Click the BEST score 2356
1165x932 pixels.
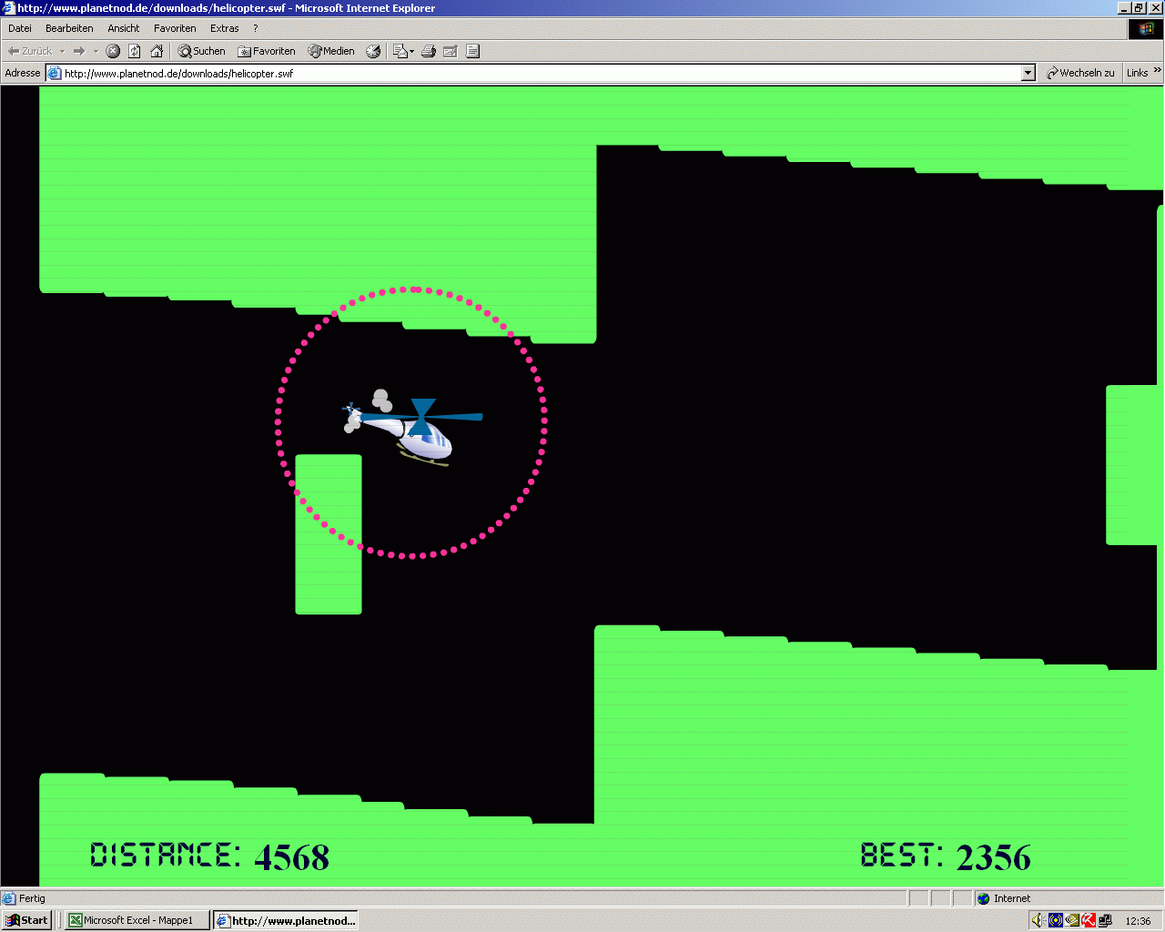[994, 856]
